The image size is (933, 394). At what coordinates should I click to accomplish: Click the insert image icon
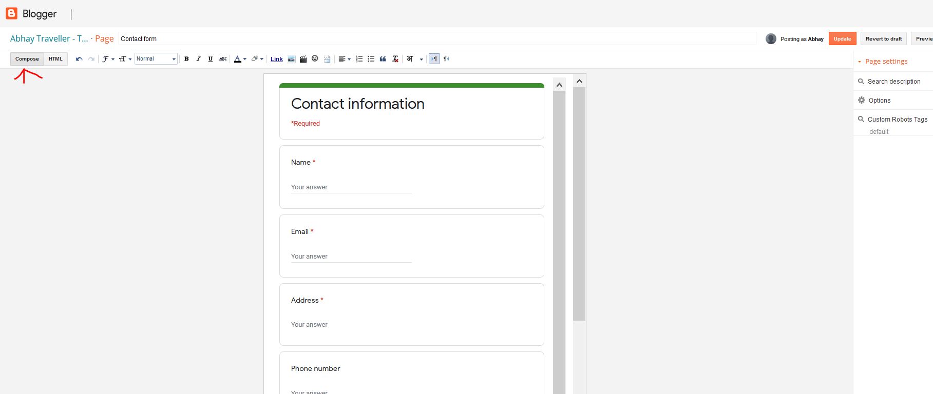291,59
